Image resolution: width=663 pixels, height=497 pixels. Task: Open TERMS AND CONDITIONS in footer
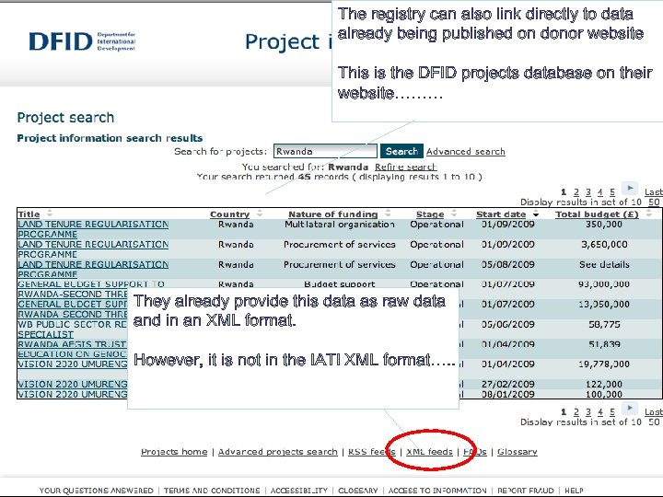(x=212, y=491)
